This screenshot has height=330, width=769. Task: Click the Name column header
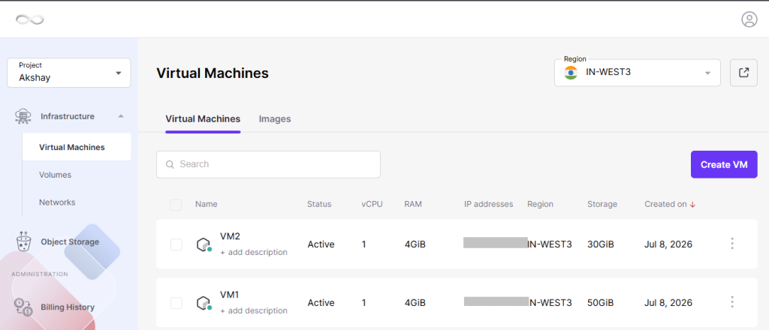tap(206, 205)
